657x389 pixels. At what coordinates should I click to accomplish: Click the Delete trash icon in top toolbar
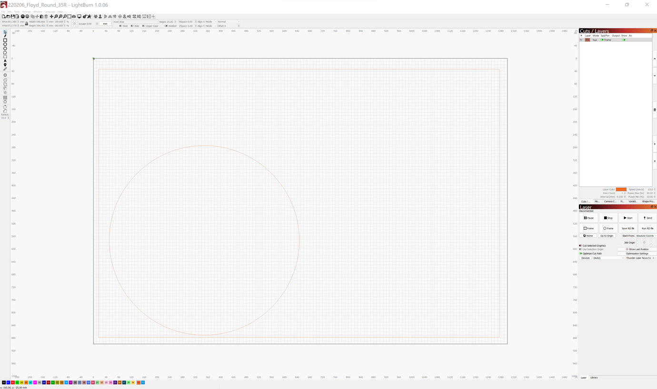tap(46, 17)
